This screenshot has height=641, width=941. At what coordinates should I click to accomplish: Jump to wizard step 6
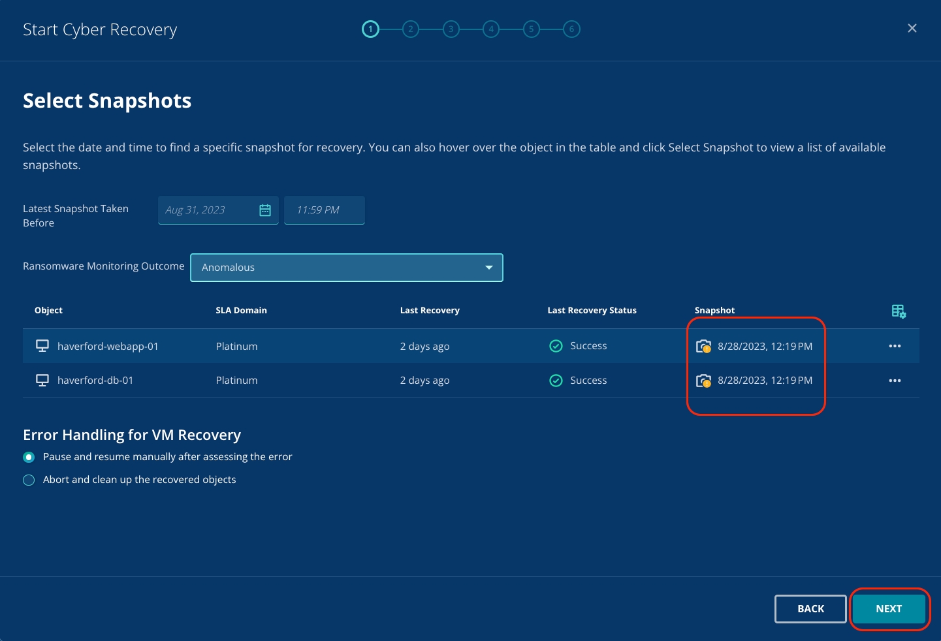pos(571,29)
